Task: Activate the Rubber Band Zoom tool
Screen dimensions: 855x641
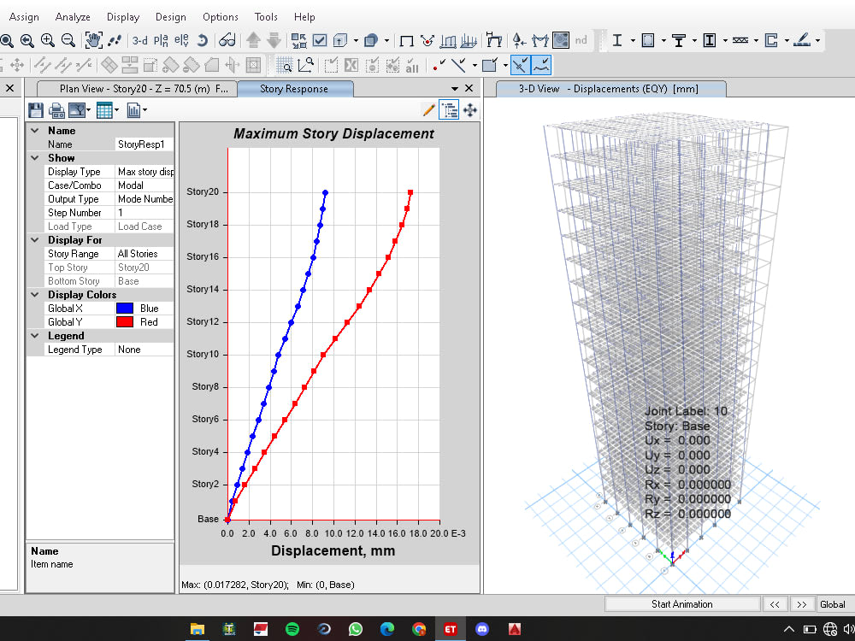Action: (x=7, y=40)
